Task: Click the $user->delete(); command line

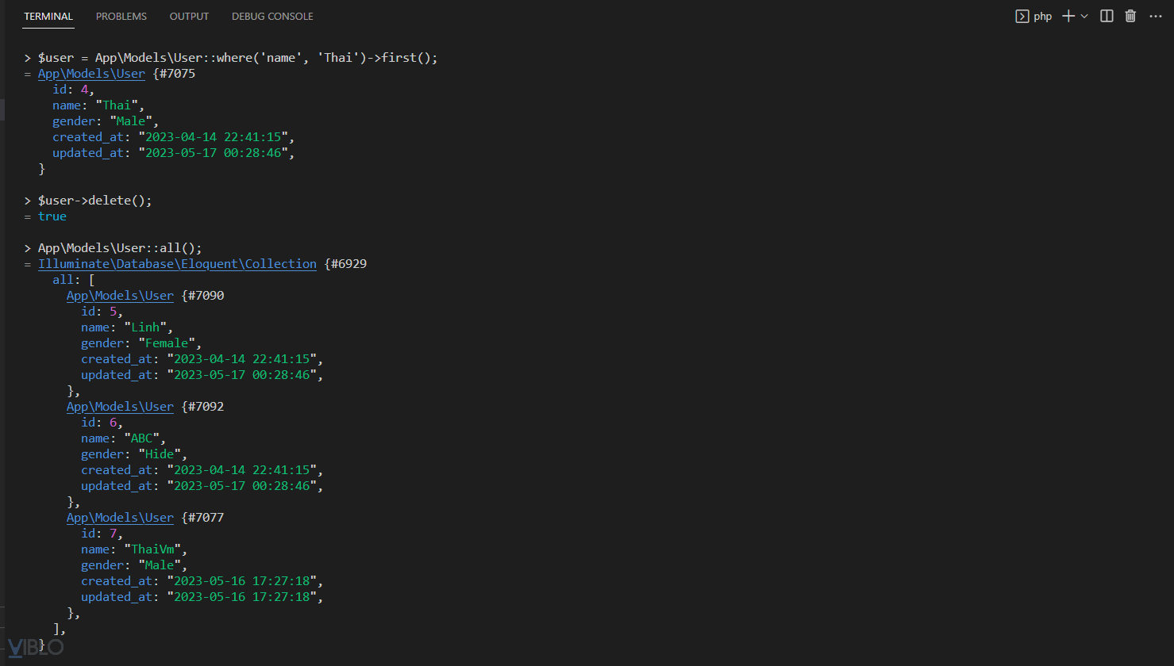Action: 94,201
